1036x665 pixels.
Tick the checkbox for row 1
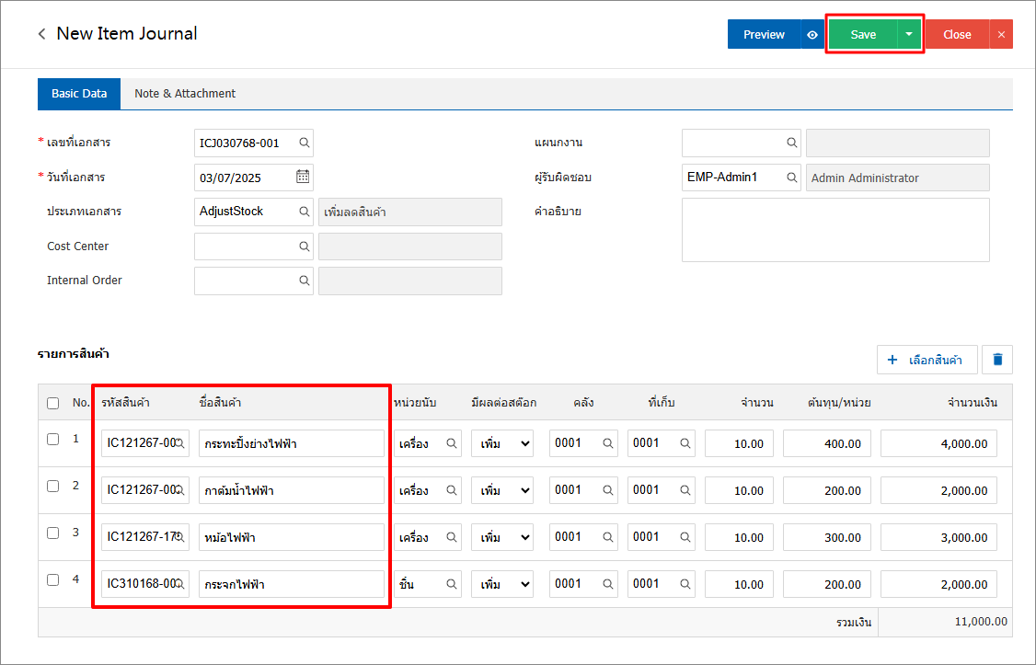[53, 440]
